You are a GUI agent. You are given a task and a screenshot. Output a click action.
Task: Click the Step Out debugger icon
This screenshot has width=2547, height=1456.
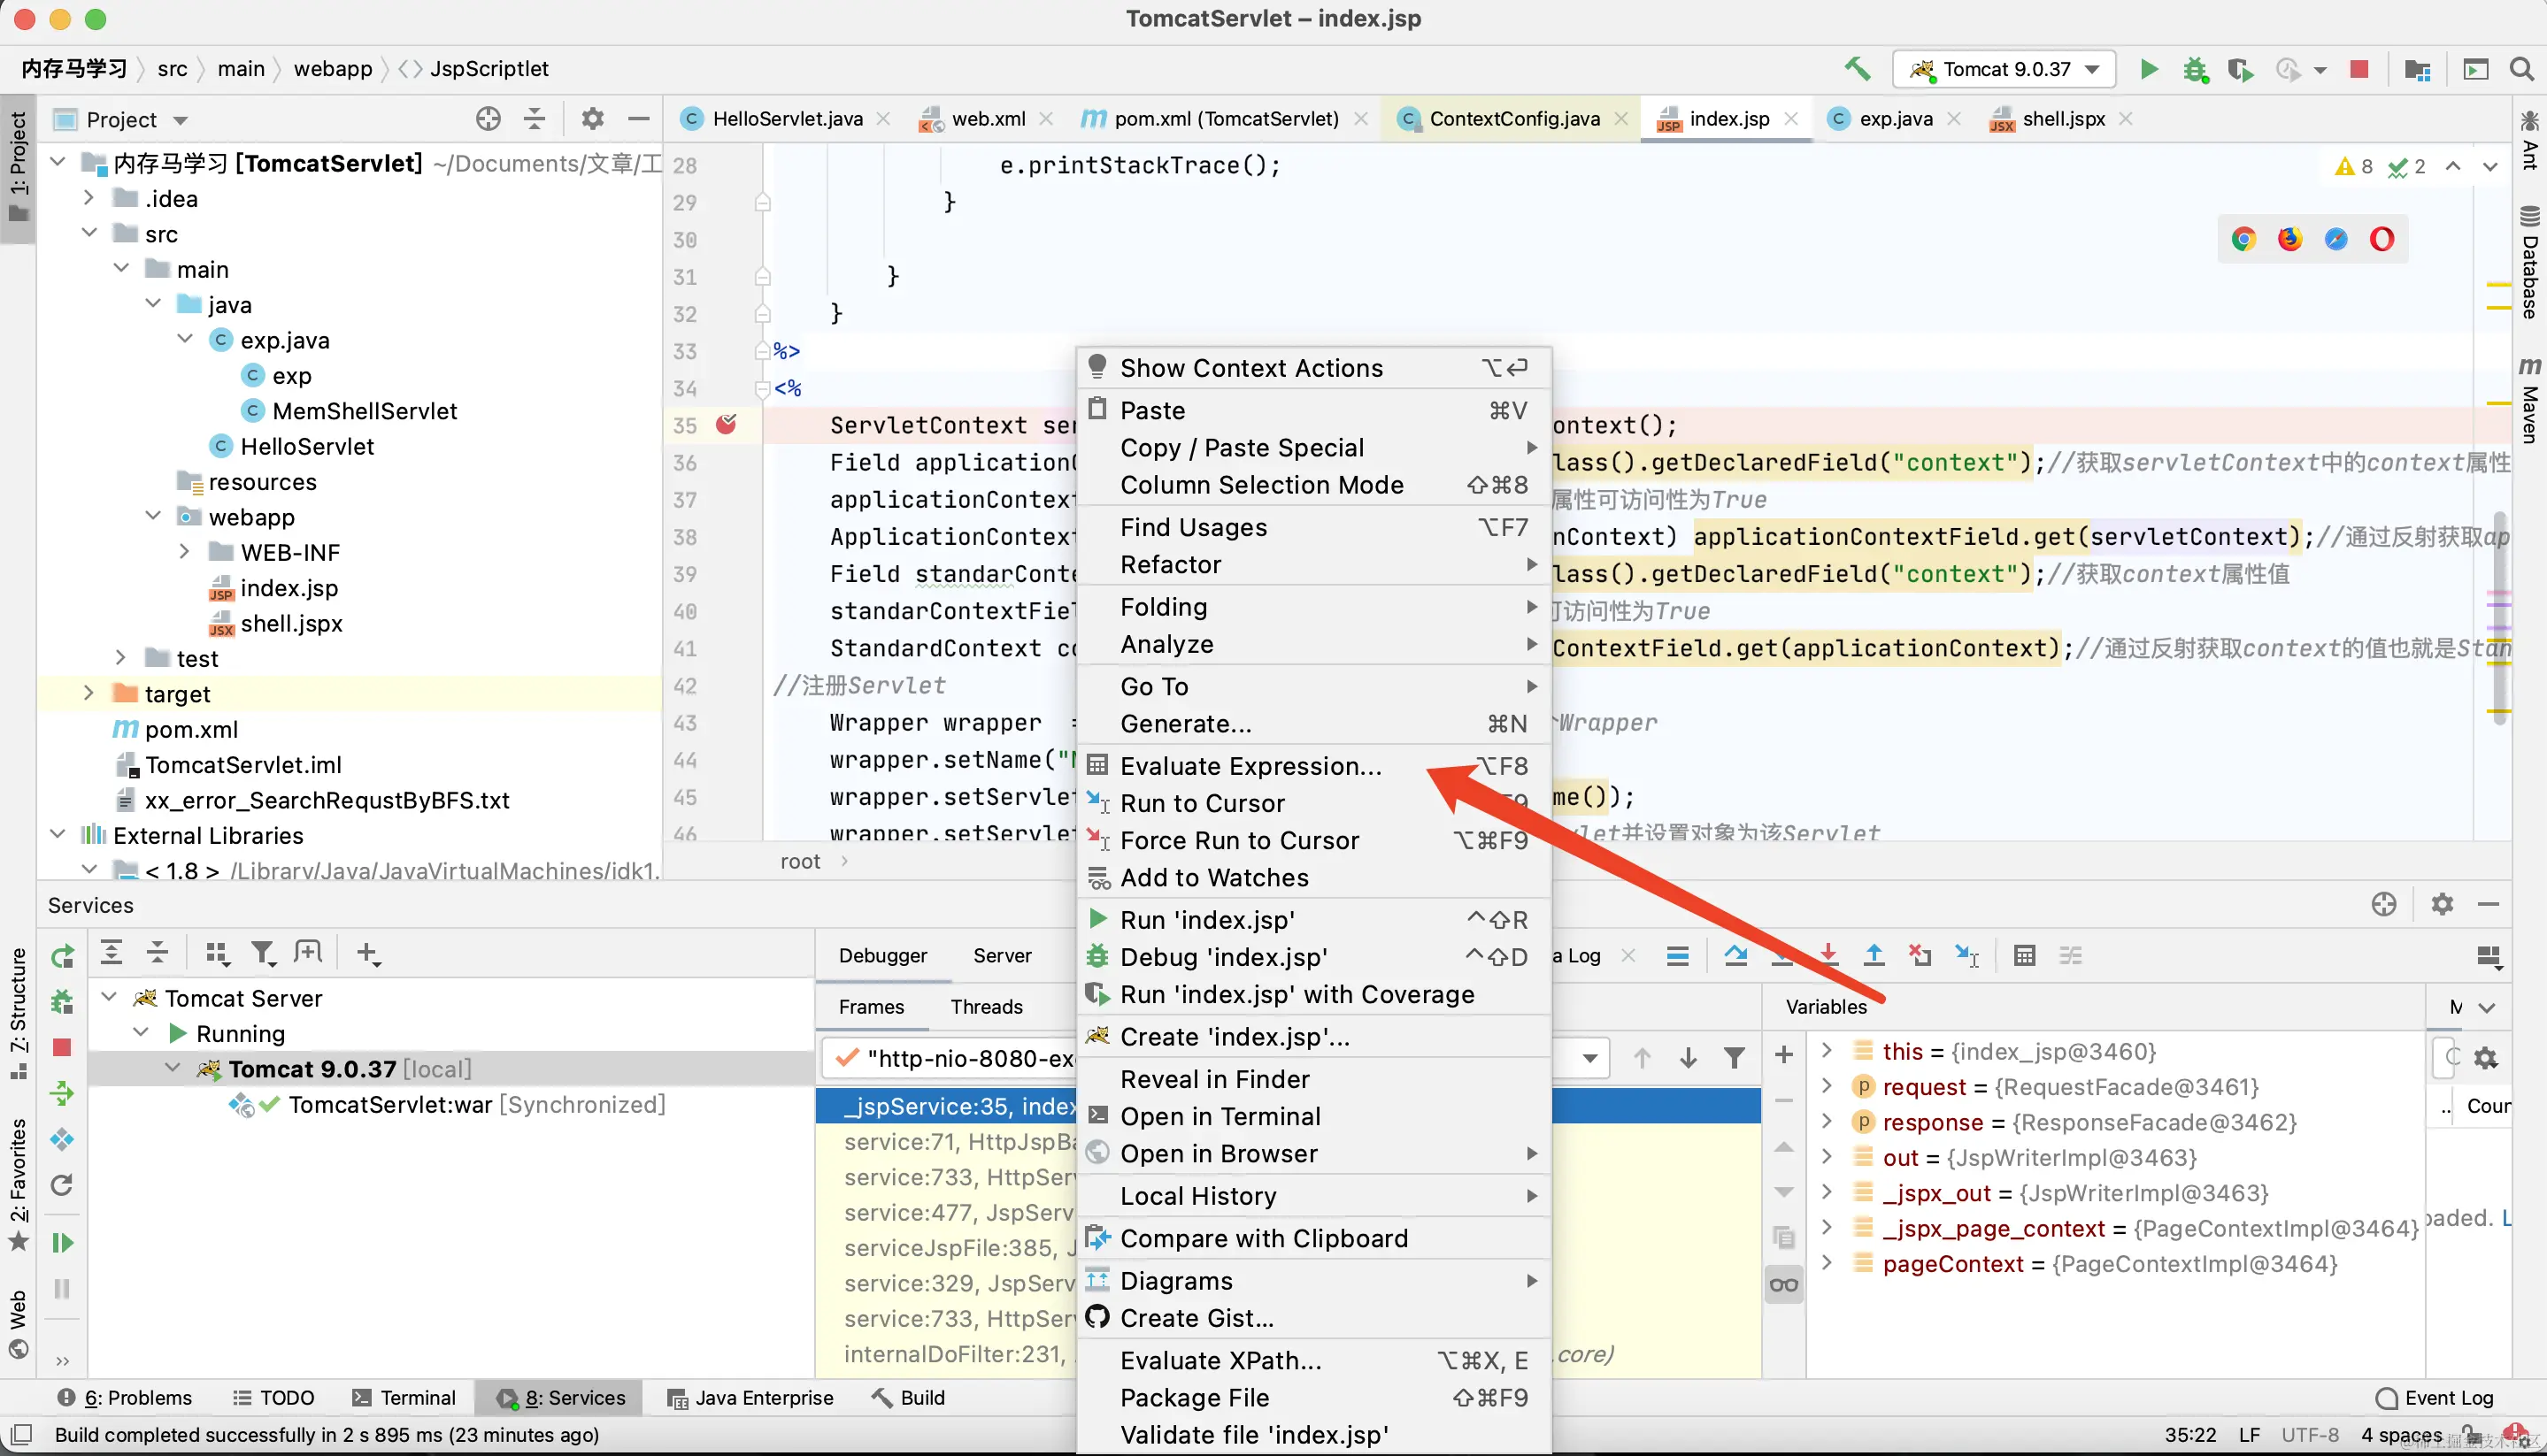click(1874, 956)
